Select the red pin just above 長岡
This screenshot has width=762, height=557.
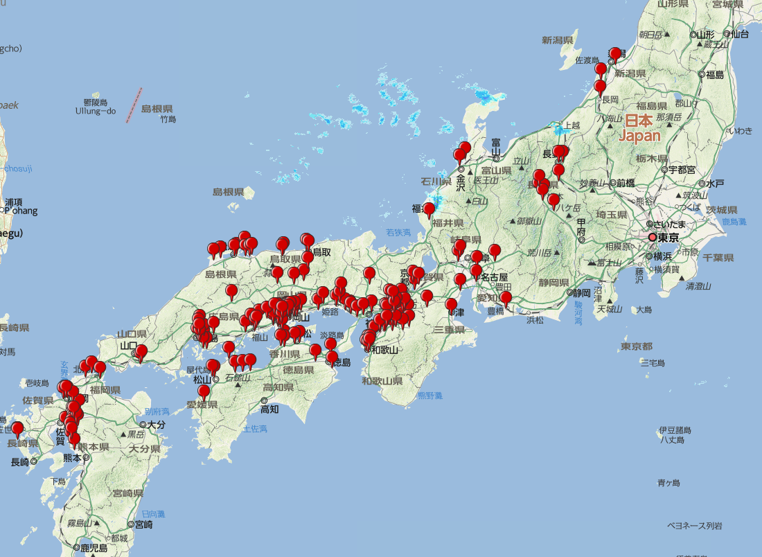point(600,88)
